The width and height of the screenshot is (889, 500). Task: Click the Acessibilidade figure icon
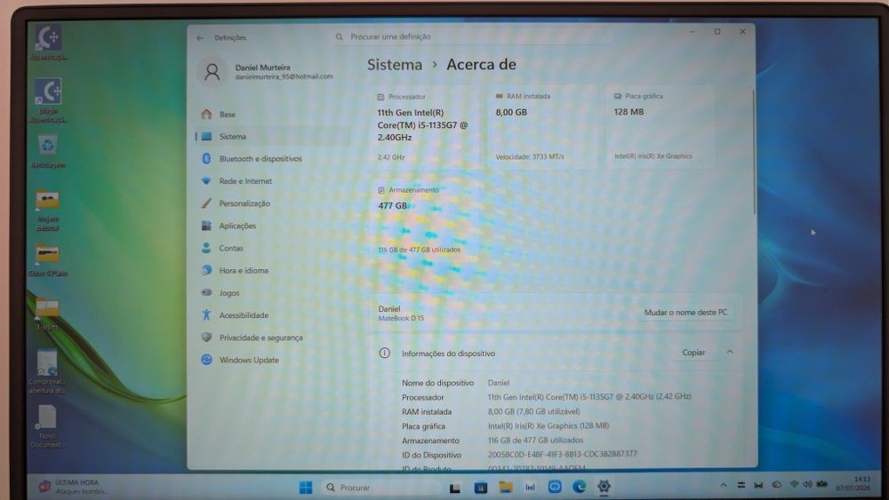[206, 315]
